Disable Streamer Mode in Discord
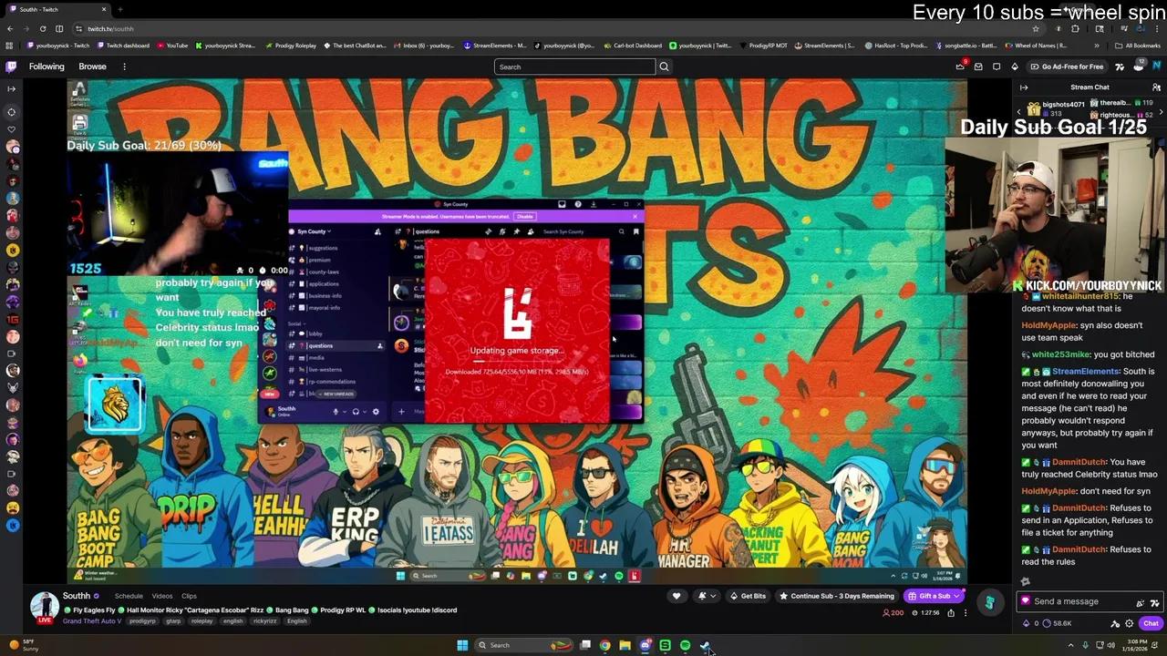Viewport: 1167px width, 656px height. point(524,215)
